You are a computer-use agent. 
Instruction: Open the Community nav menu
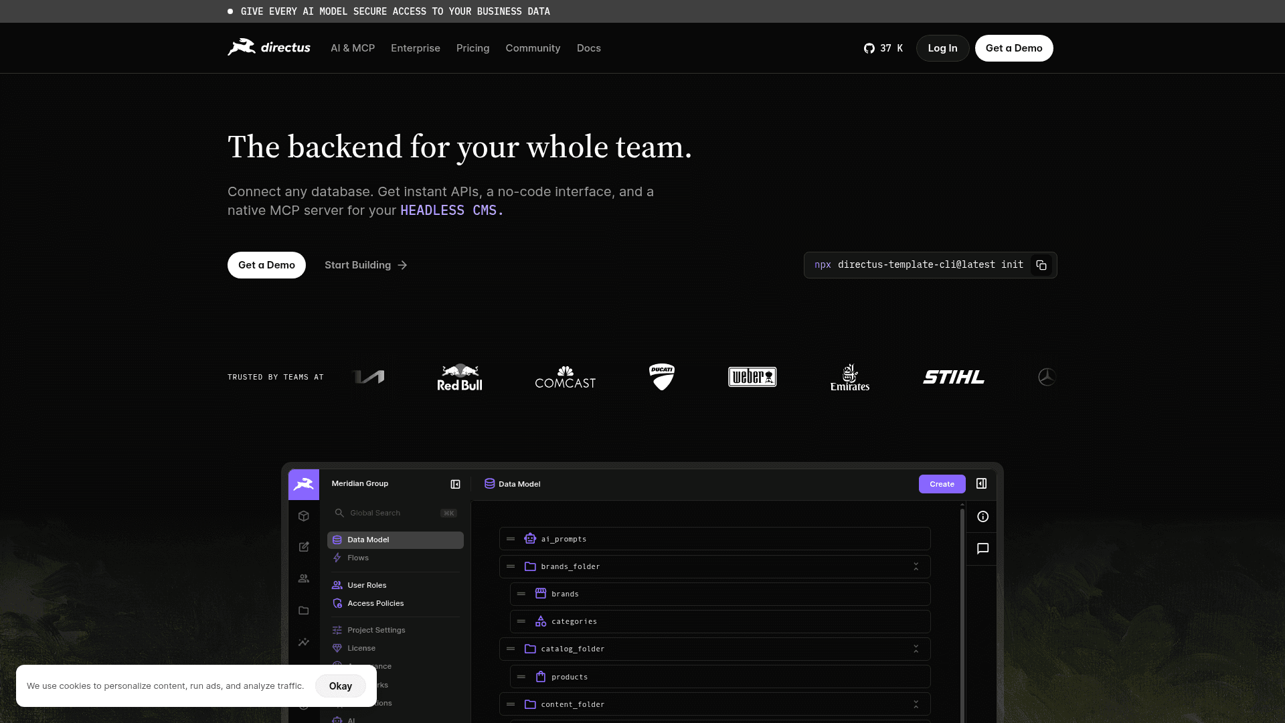[533, 48]
